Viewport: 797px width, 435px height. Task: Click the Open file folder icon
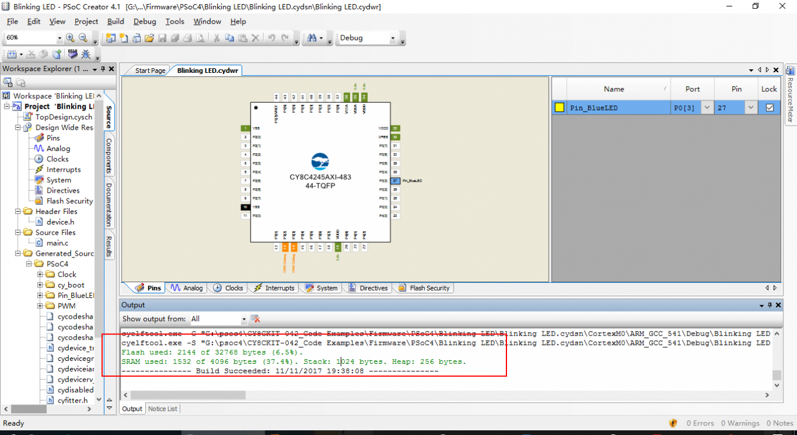pos(149,38)
